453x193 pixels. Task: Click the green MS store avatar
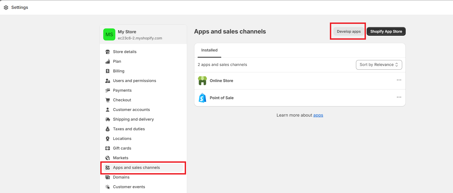point(109,35)
